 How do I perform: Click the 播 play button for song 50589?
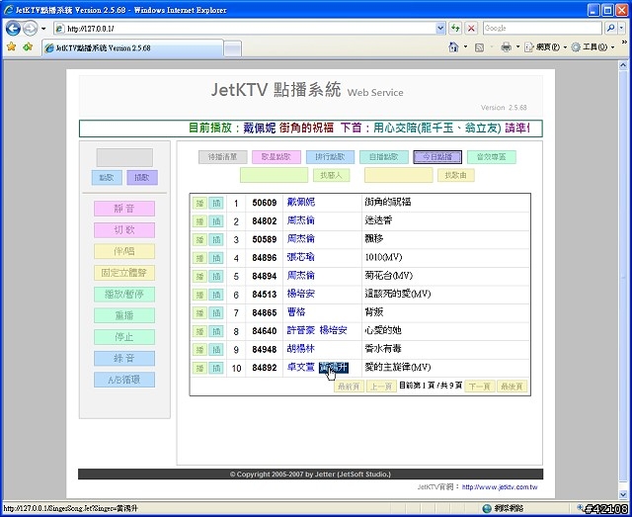pyautogui.click(x=199, y=240)
